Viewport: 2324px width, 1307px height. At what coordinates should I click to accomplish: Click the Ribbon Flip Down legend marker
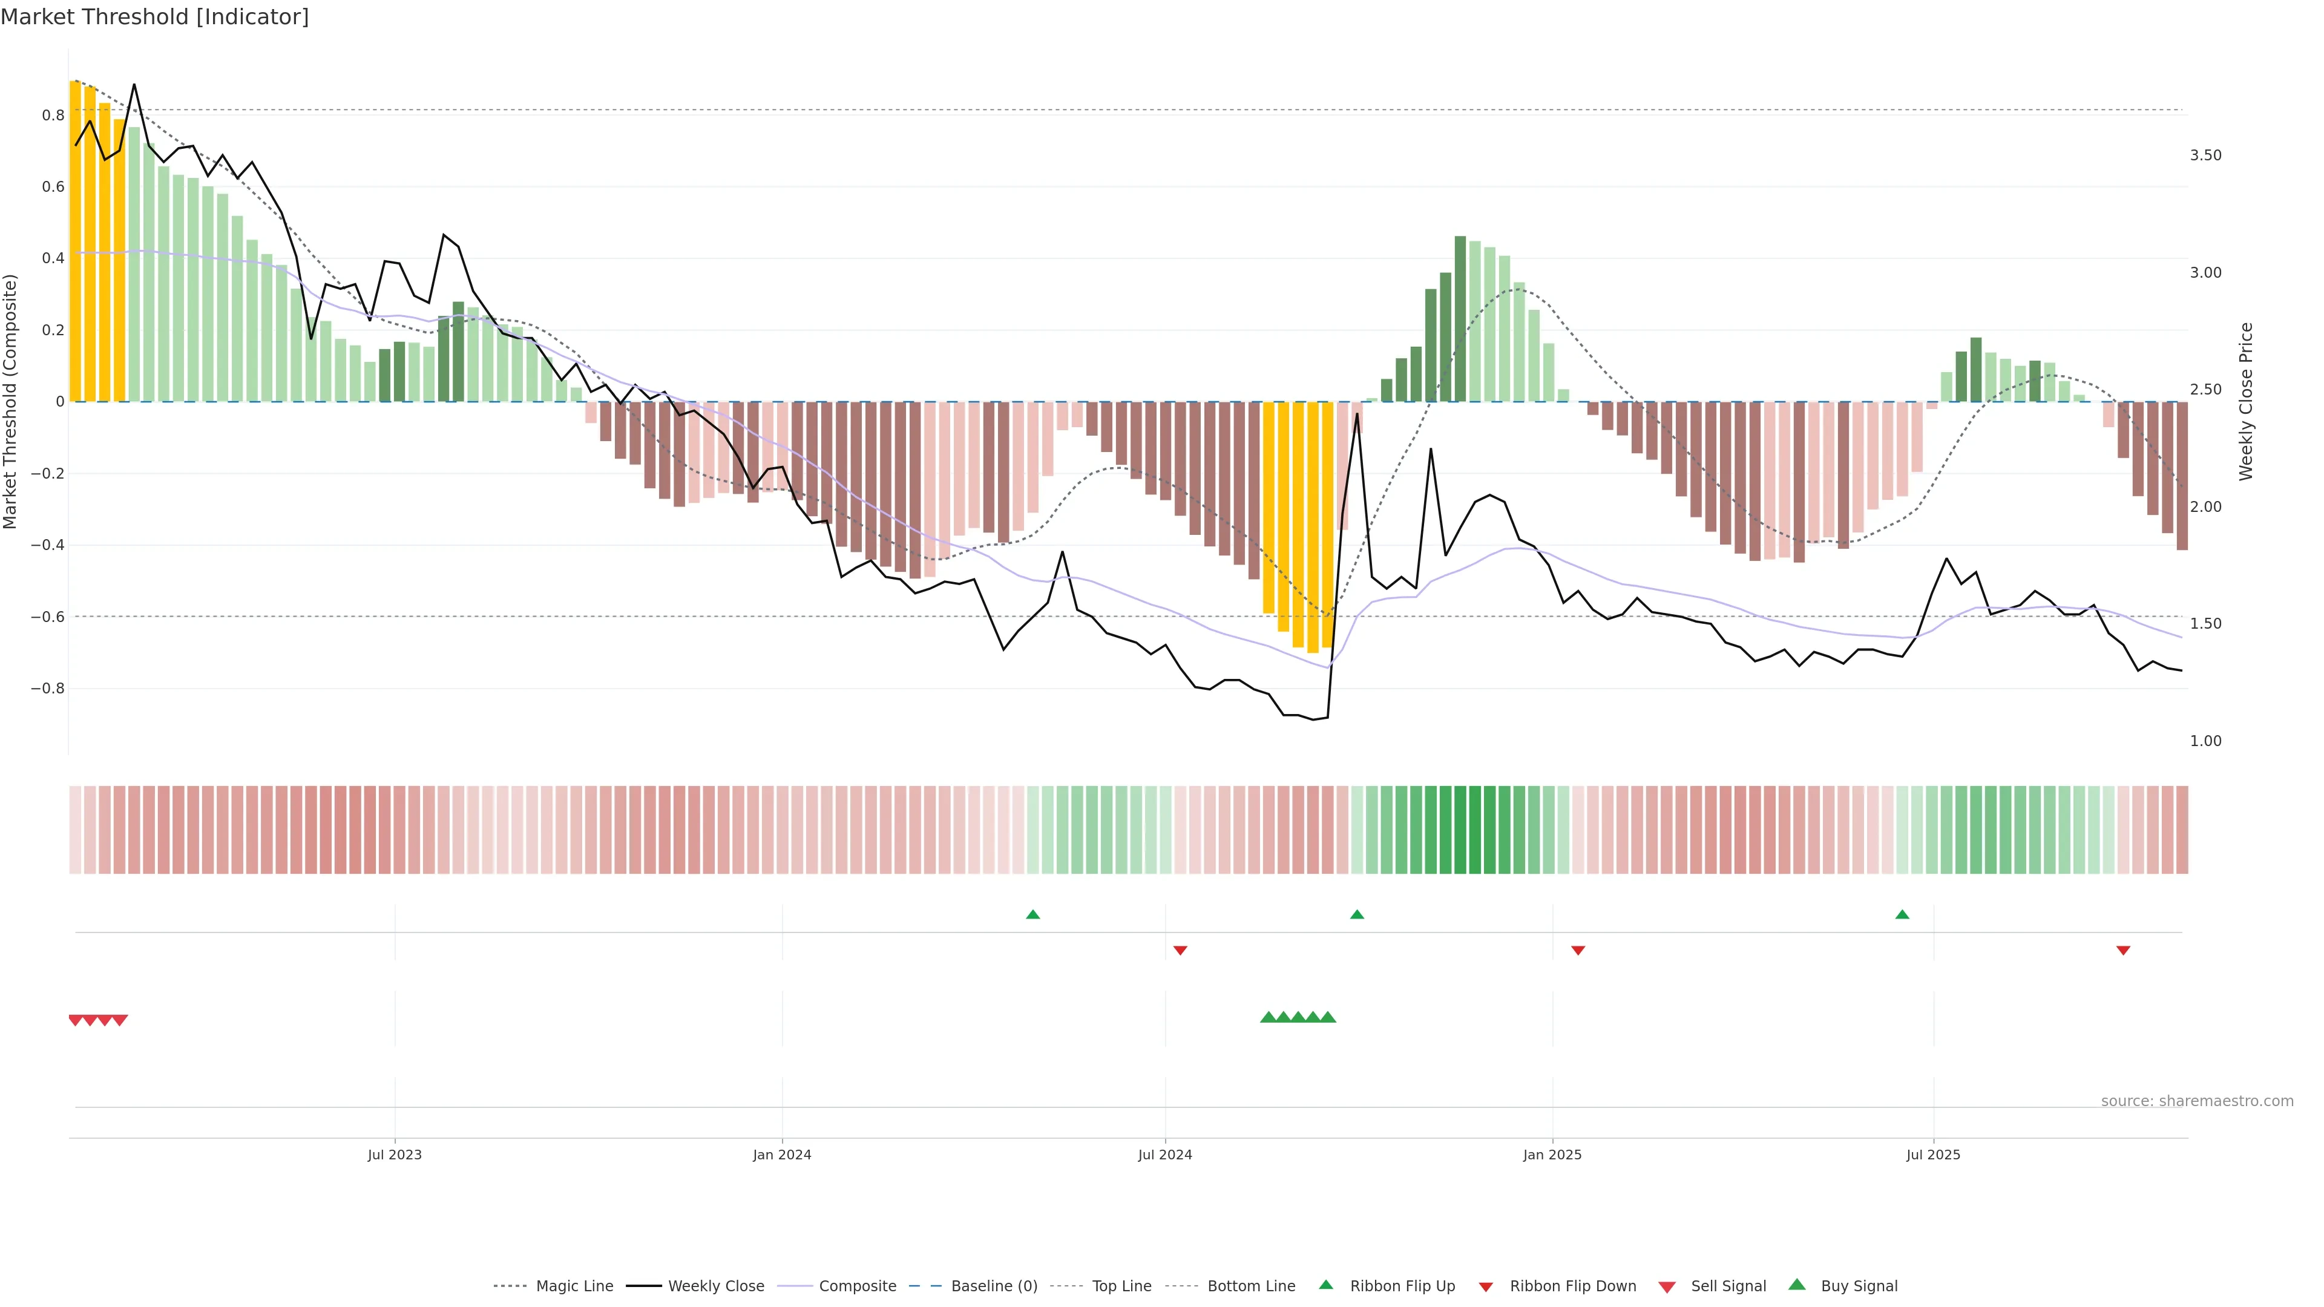tap(1485, 1286)
